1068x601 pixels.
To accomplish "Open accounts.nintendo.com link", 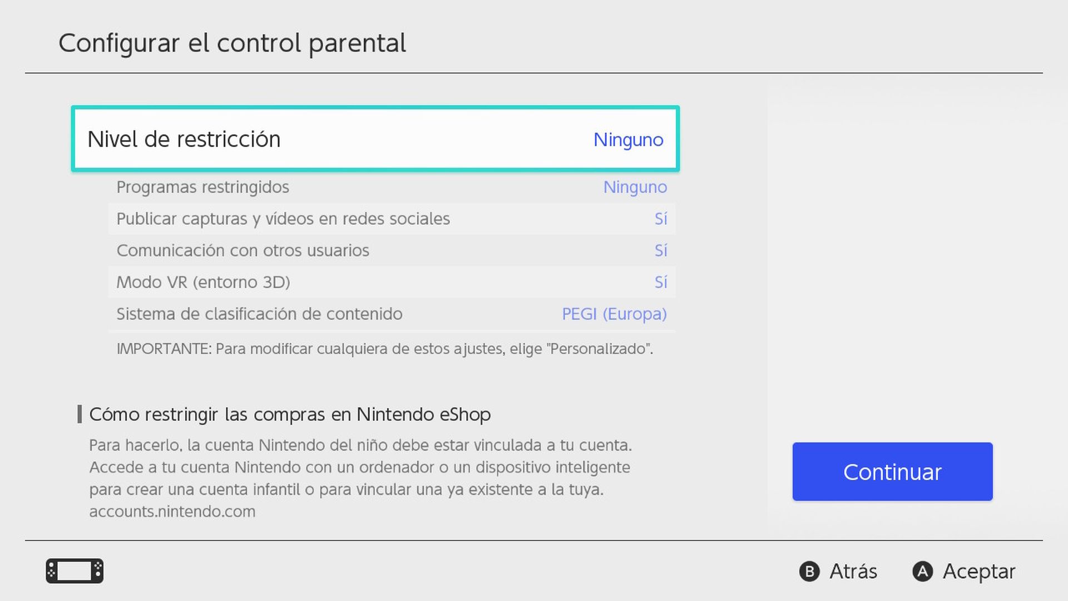I will 172,511.
